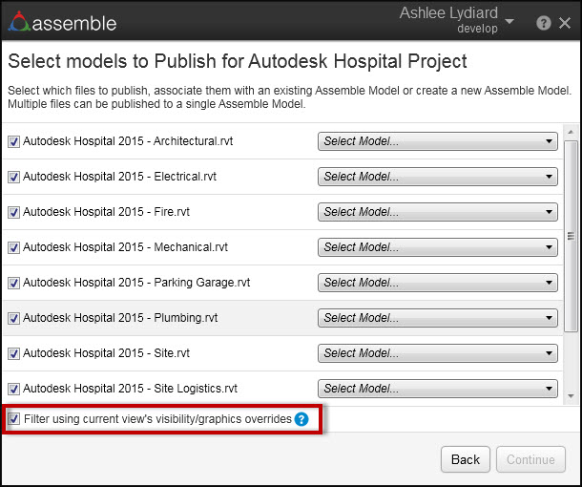The height and width of the screenshot is (487, 582).
Task: Expand Select Model dropdown for Plumbing.rvt
Action: point(437,318)
